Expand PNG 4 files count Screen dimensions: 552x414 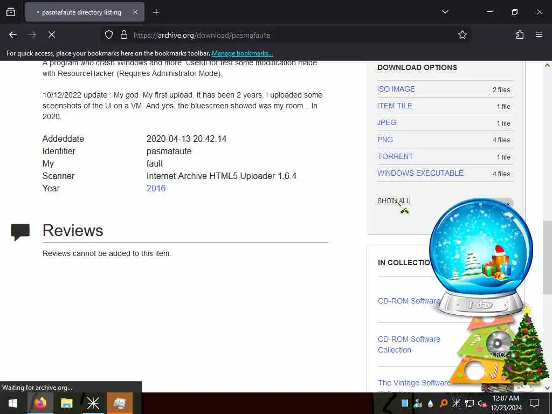501,140
